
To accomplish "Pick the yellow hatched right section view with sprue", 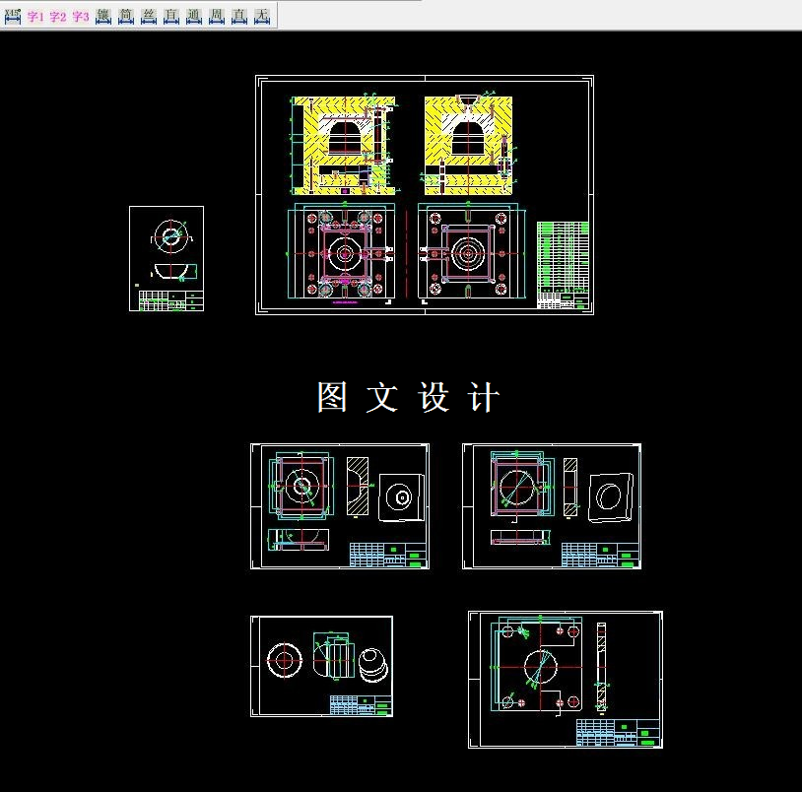I will coord(468,145).
